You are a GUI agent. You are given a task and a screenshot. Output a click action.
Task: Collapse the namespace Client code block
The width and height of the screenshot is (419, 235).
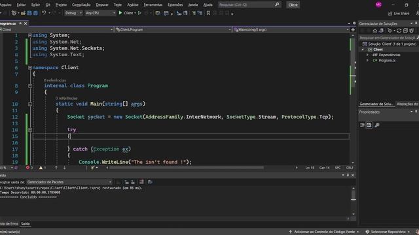(x=30, y=68)
